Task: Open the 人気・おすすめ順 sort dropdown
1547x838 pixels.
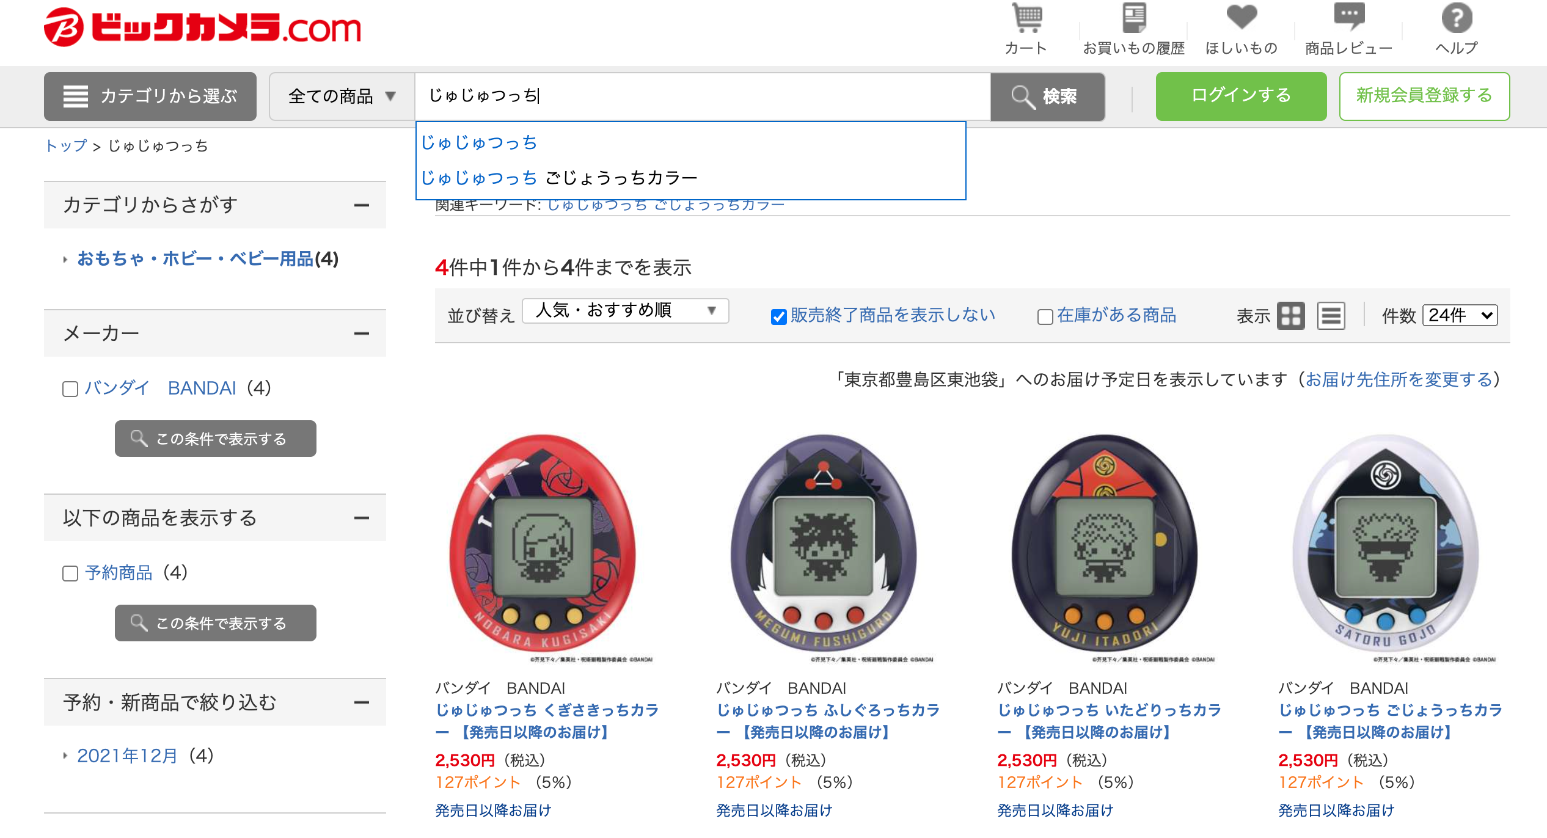Action: pos(626,311)
